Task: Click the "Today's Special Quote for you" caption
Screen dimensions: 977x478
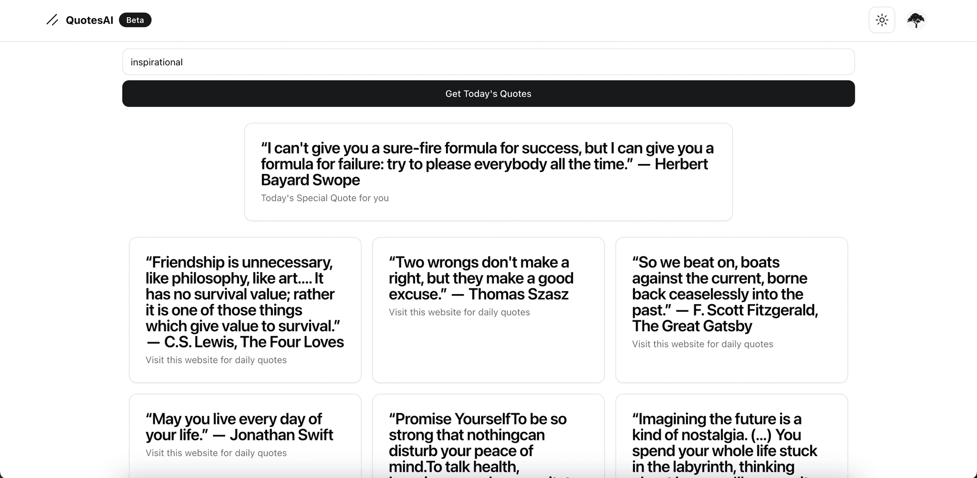Action: point(324,198)
